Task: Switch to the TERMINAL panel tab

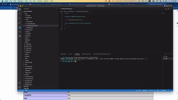Action: (77, 54)
